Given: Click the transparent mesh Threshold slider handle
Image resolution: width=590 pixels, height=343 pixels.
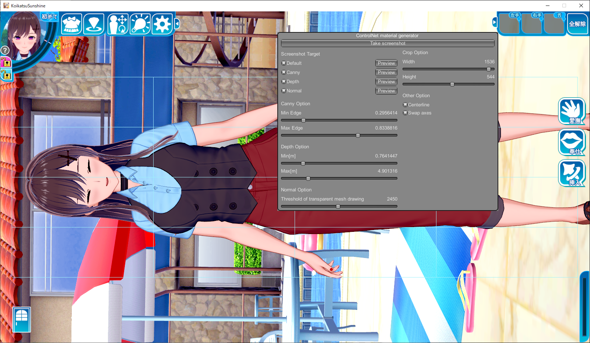Looking at the screenshot, I should (x=338, y=206).
